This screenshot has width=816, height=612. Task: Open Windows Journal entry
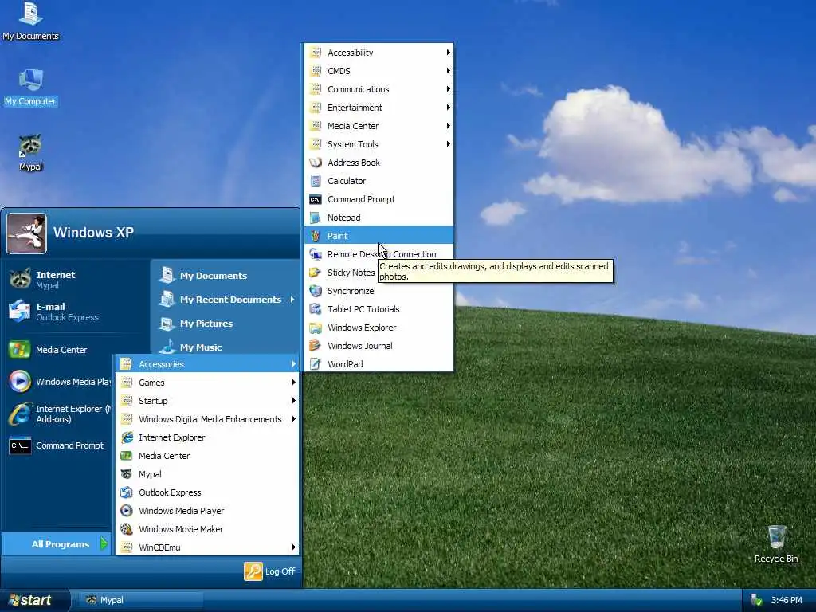coord(379,346)
